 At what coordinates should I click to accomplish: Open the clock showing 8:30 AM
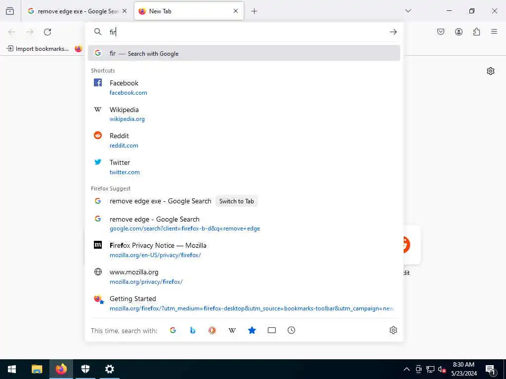point(464,369)
